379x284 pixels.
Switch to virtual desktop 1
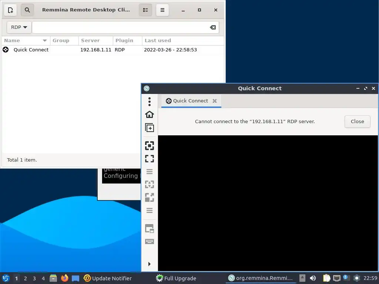(16, 278)
